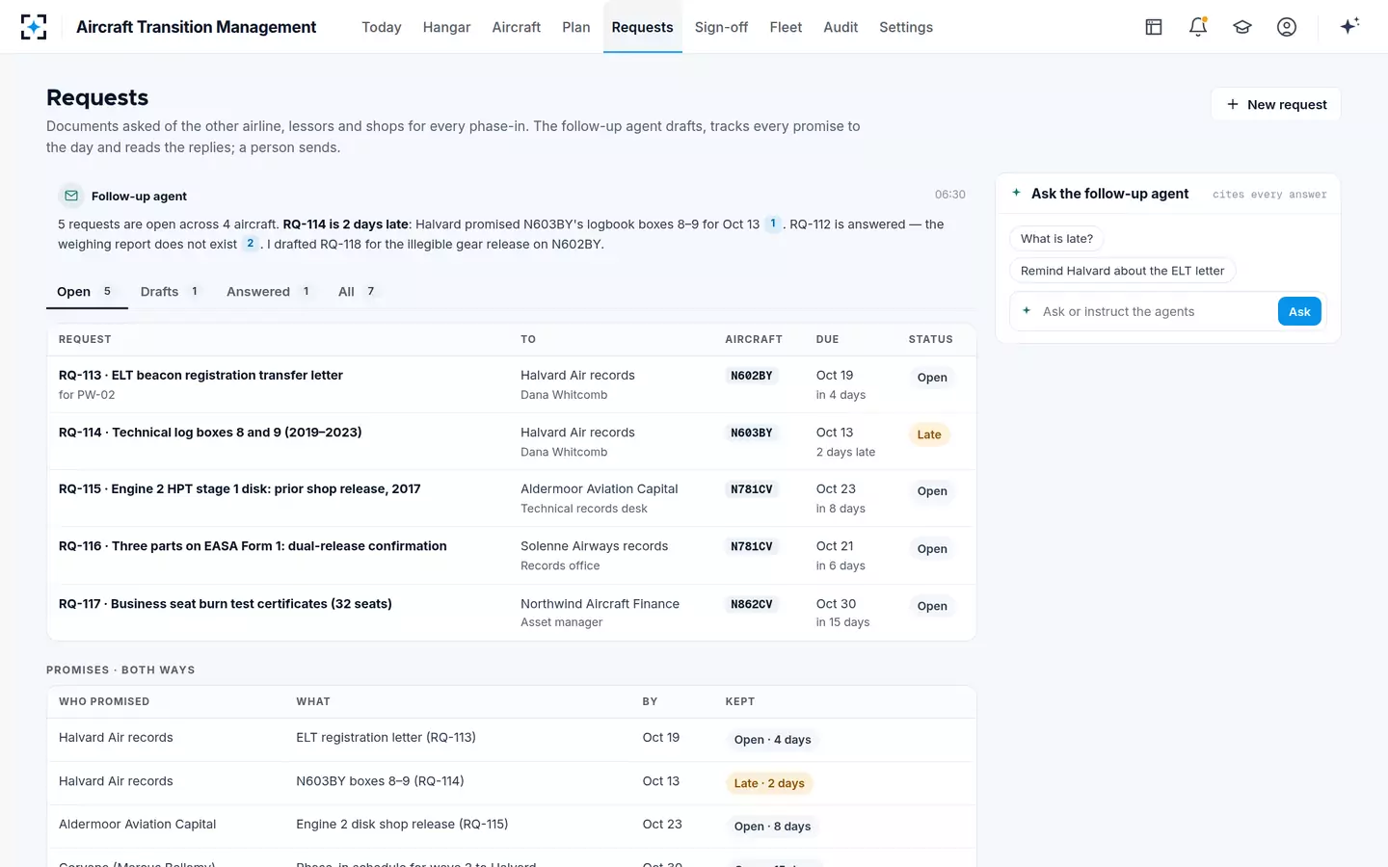
Task: Choose 'Remind Halvard about the ELT letter'
Action: (x=1122, y=271)
